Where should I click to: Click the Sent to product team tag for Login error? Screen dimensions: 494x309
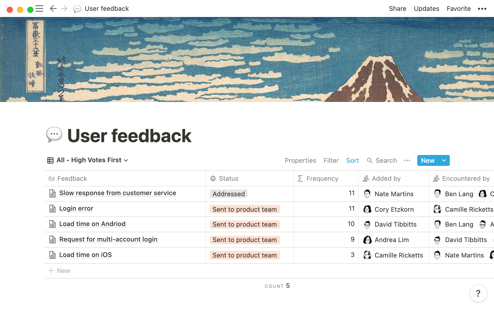244,209
